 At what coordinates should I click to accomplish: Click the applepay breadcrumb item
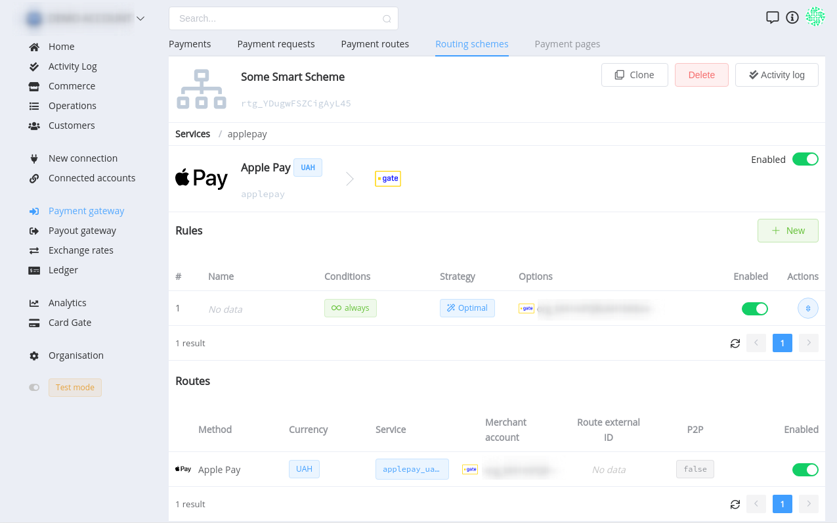247,134
